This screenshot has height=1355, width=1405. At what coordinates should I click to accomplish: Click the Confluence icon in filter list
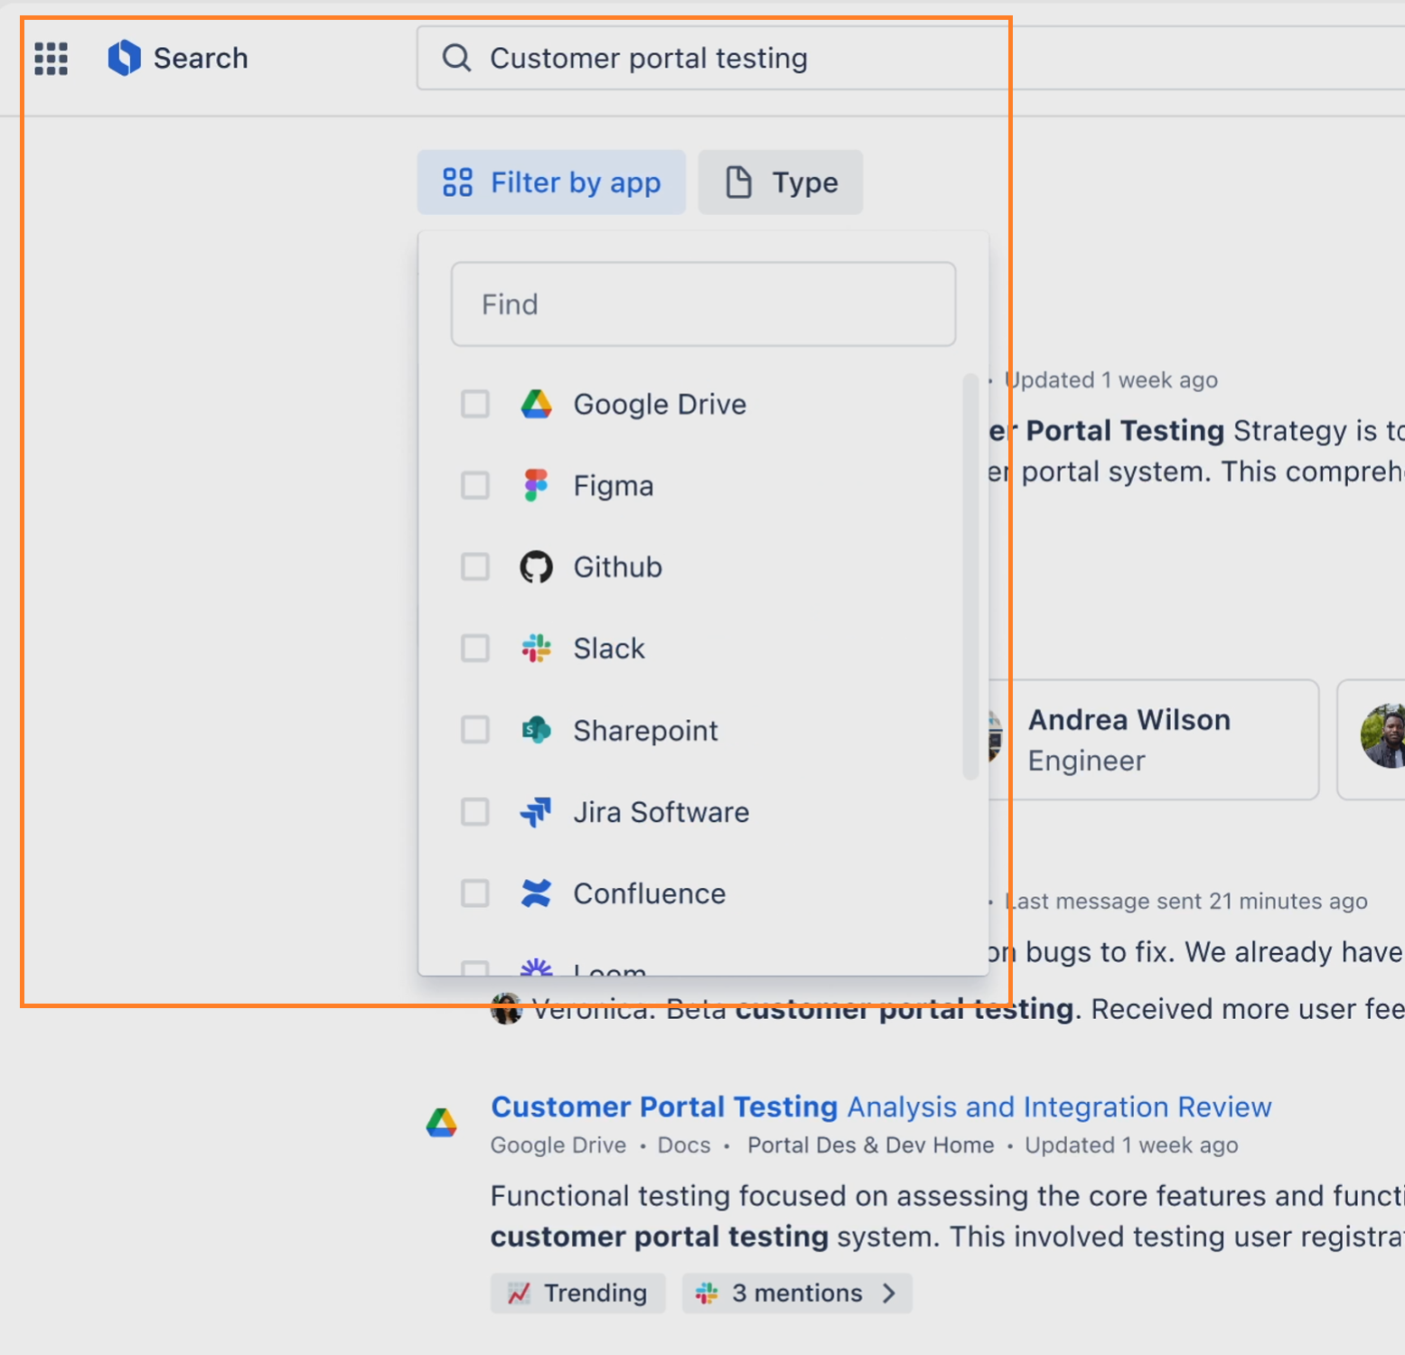click(537, 893)
